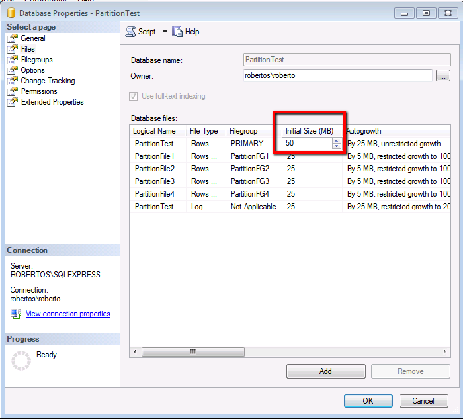Click the Database name field
463x419 pixels.
tap(347, 60)
